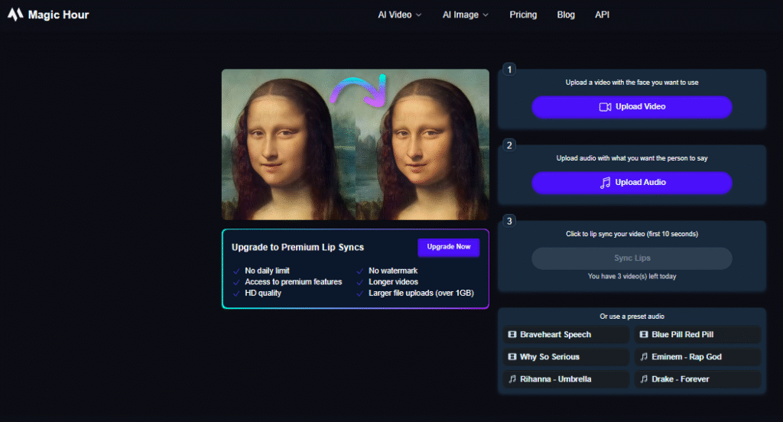783x422 pixels.
Task: Select the Eminem - Rap God preset
Action: click(x=697, y=357)
